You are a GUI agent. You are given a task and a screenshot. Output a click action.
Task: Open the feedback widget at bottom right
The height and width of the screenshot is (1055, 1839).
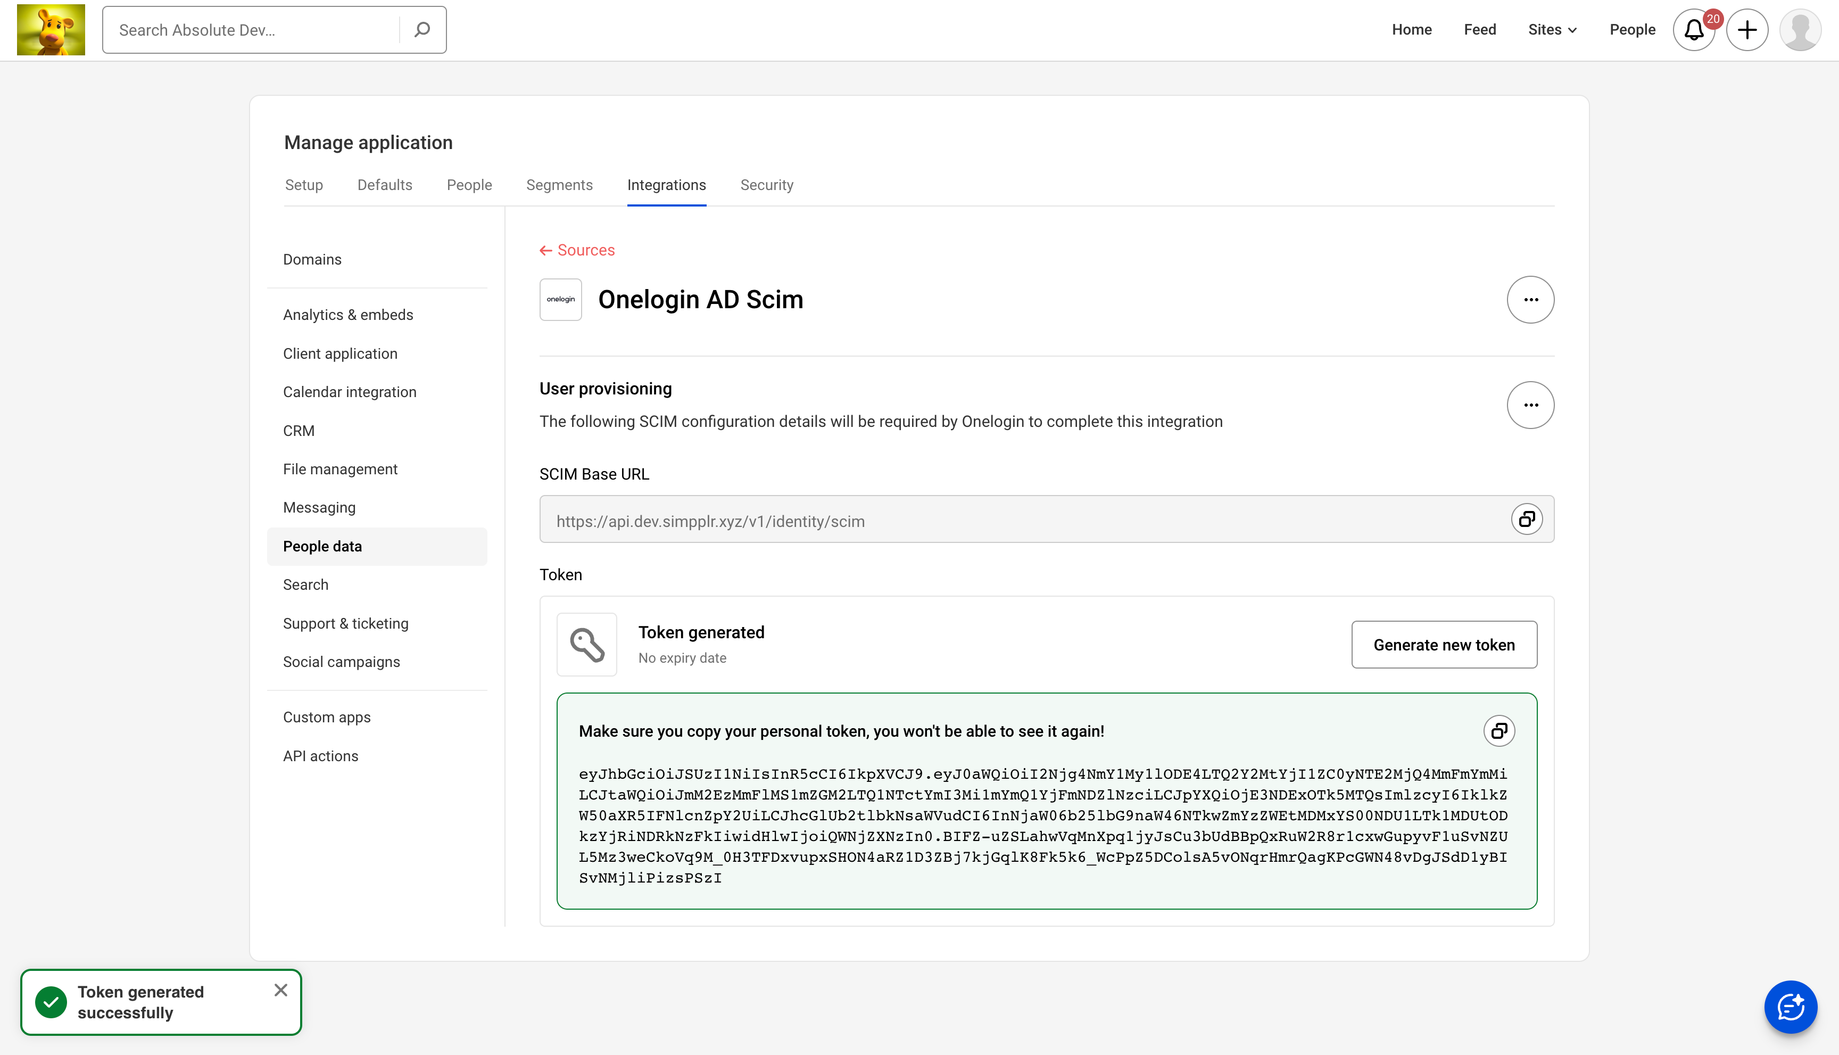[1791, 1007]
